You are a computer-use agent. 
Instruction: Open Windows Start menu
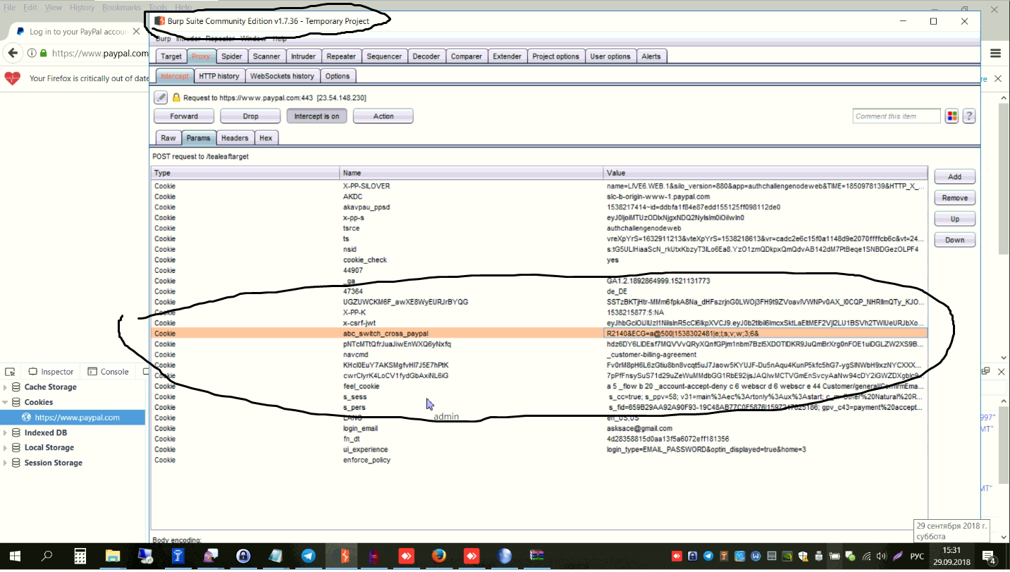tap(14, 556)
